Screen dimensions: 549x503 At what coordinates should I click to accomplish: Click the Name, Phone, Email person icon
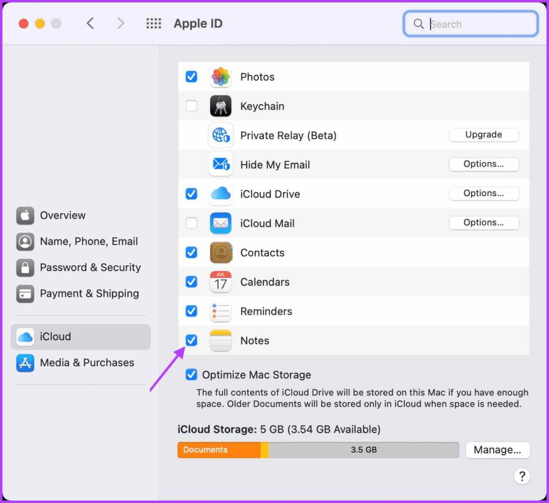point(25,242)
